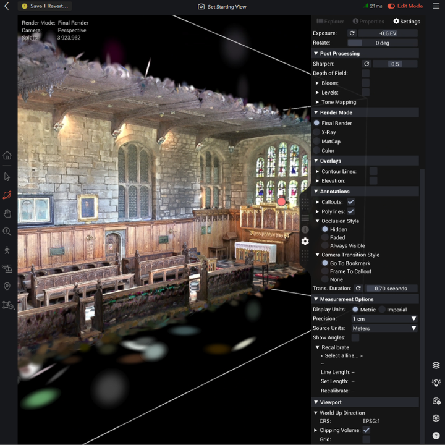Select X-Ray render mode
This screenshot has height=445, width=445.
(316, 132)
